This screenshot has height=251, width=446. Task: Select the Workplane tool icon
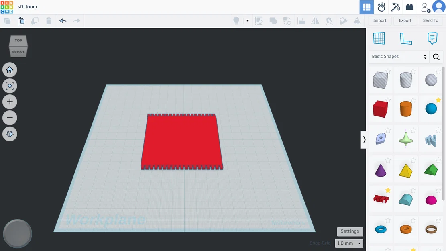[379, 38]
